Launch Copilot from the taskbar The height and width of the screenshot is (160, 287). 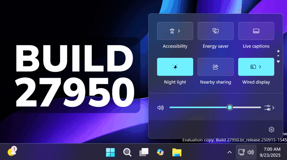(x=160, y=152)
